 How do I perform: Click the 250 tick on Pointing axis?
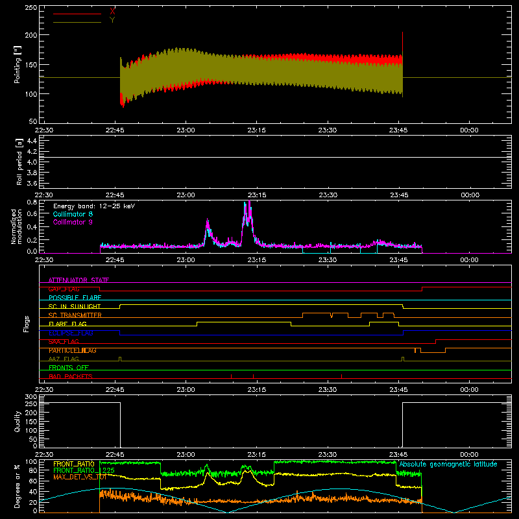click(x=31, y=8)
